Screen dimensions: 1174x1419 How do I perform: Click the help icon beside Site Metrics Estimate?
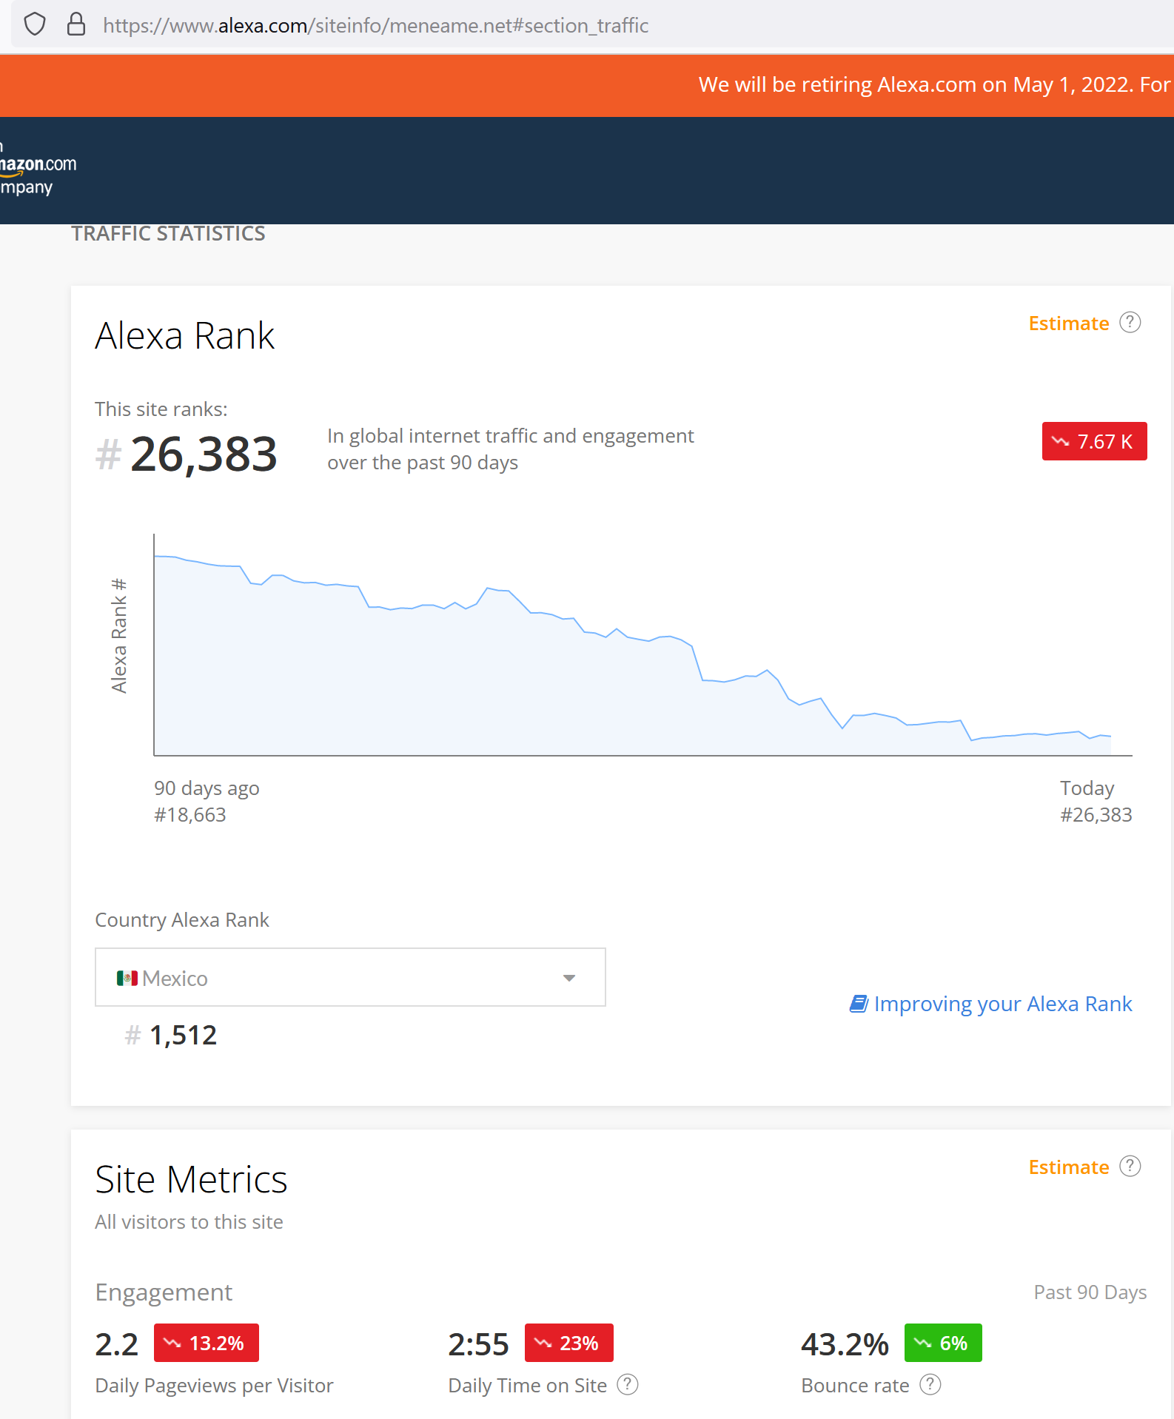coord(1130,1167)
